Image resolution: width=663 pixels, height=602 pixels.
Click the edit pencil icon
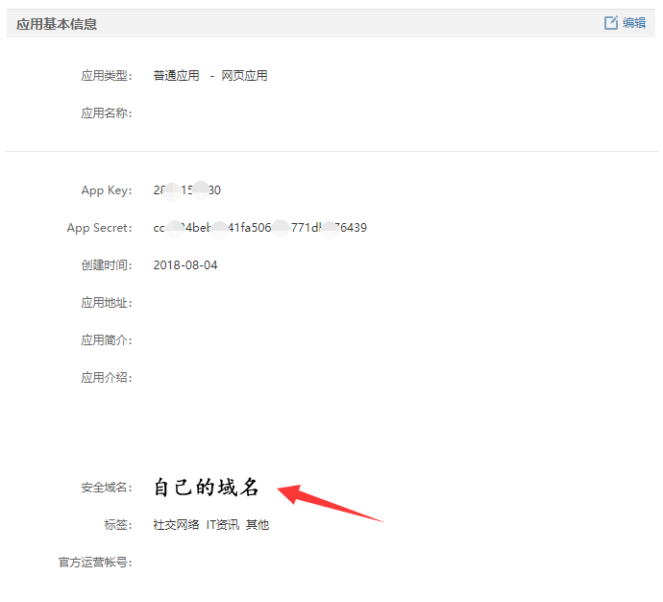click(611, 23)
